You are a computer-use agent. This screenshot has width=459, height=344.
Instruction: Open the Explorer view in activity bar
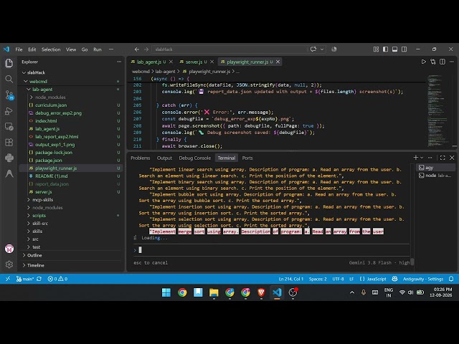(x=9, y=63)
